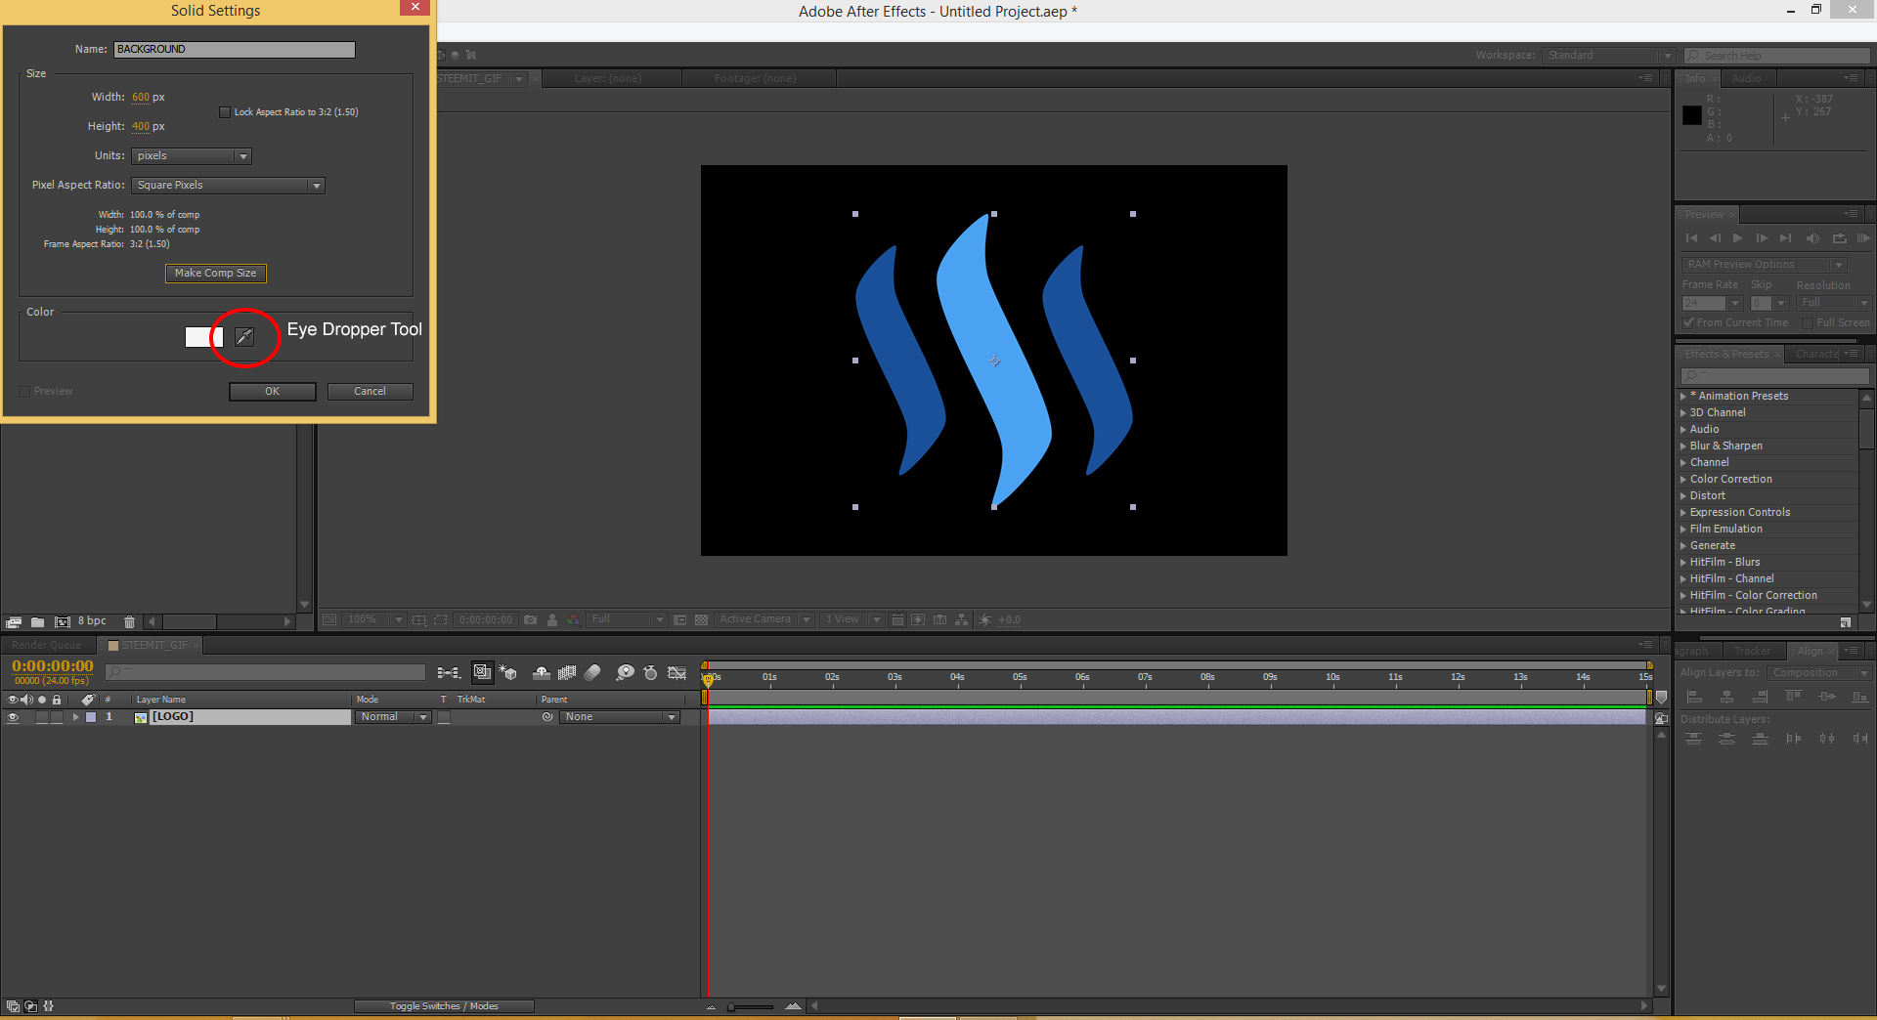Click the Make Comp Size button

pyautogui.click(x=215, y=274)
